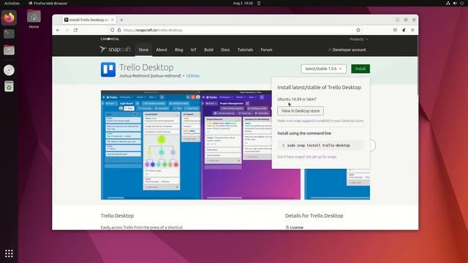Go to the Blog nav item

(x=178, y=50)
